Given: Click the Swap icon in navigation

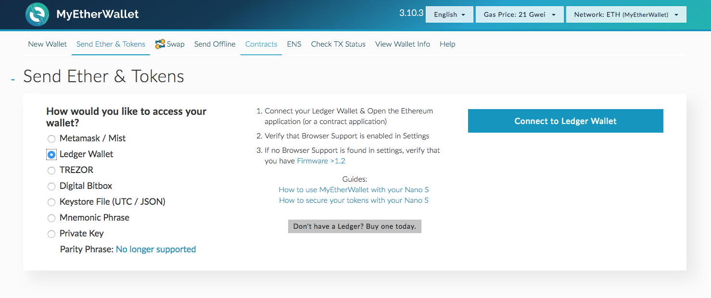Looking at the screenshot, I should [160, 44].
